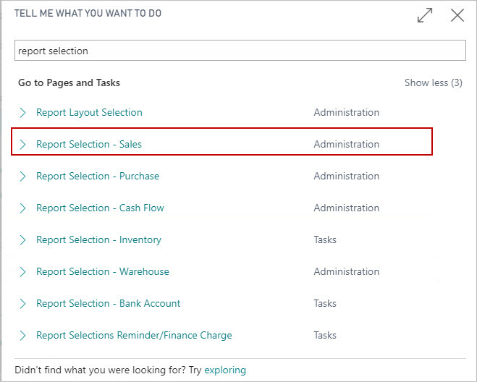Open Report Selection - Purchase

98,176
